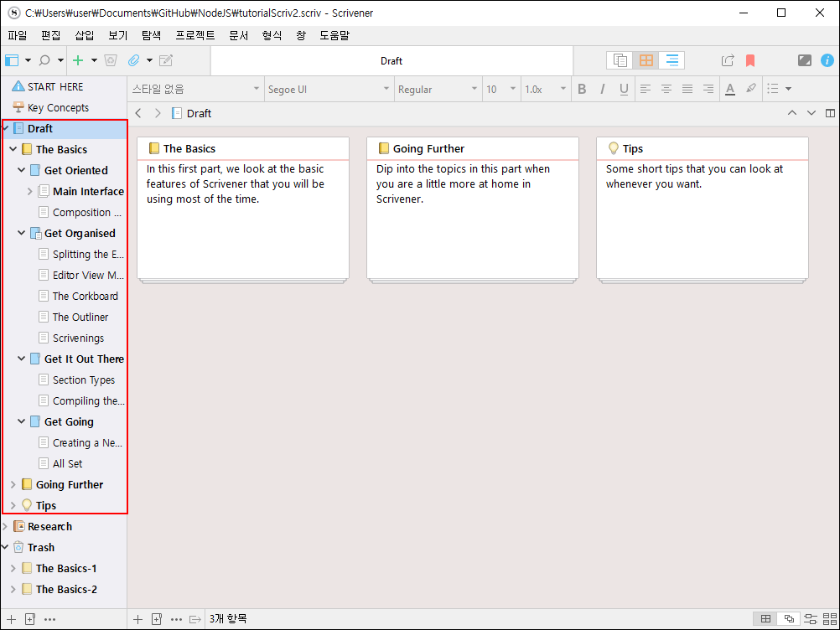Select START HERE in binder
The image size is (840, 630).
click(x=55, y=87)
